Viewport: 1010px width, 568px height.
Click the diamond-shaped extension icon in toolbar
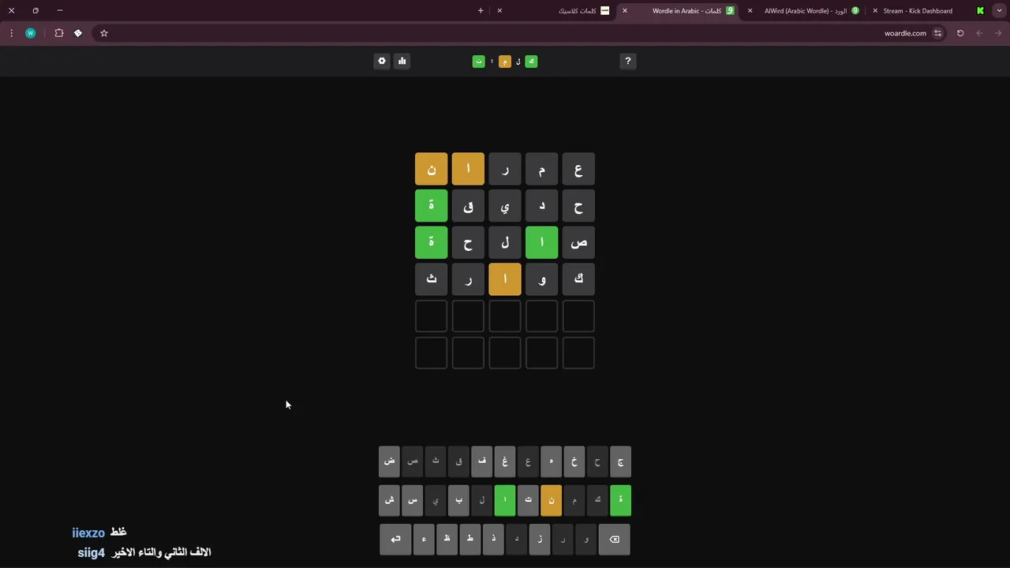tap(78, 33)
